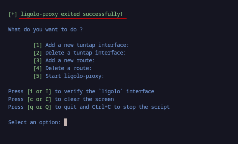Click the 'Select an option' cursor block

(66, 122)
